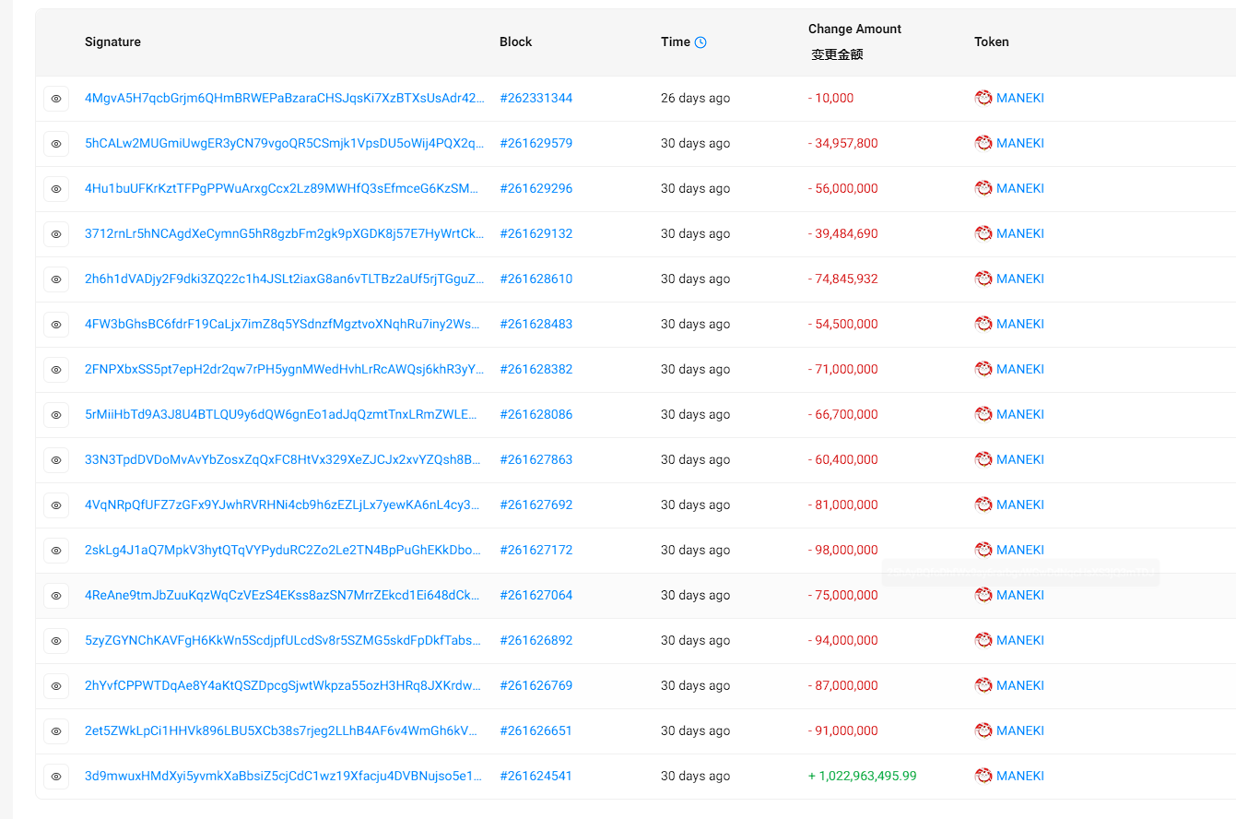Image resolution: width=1236 pixels, height=819 pixels.
Task: Click MANEKI token icon in the -98,000,000 row
Action: point(983,550)
